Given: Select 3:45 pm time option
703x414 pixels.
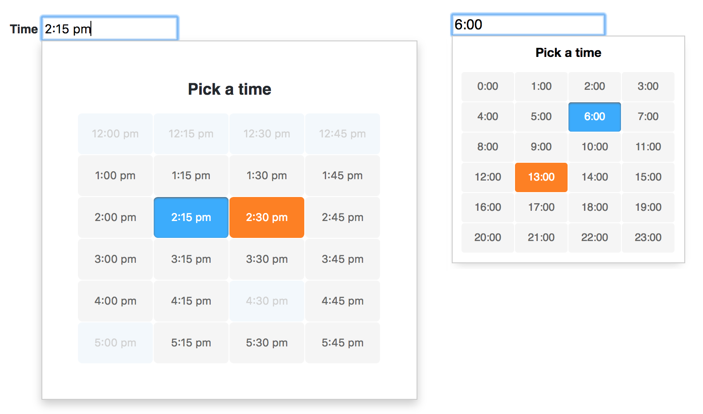Looking at the screenshot, I should click(343, 259).
